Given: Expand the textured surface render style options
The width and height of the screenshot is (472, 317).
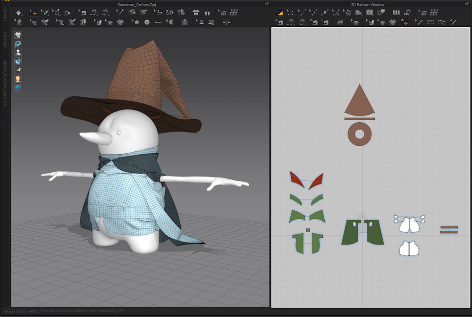Looking at the screenshot, I should click(18, 61).
